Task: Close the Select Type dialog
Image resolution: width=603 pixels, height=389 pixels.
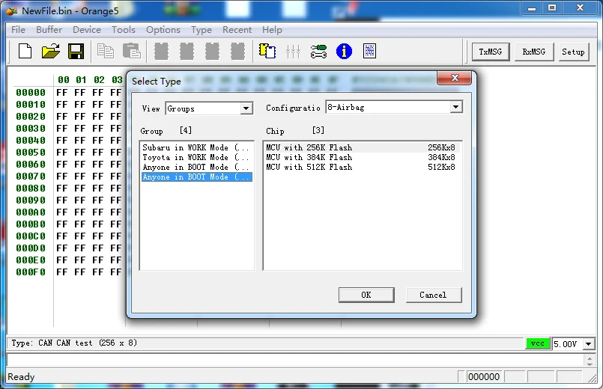Action: point(454,78)
